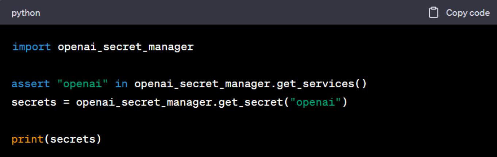The height and width of the screenshot is (157, 497).
Task: Click the "python" language label
Action: pos(26,13)
